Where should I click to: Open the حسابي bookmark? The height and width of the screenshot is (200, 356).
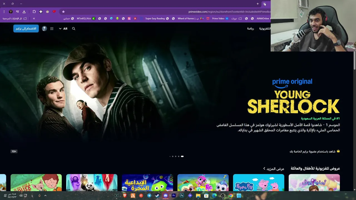click(x=68, y=19)
